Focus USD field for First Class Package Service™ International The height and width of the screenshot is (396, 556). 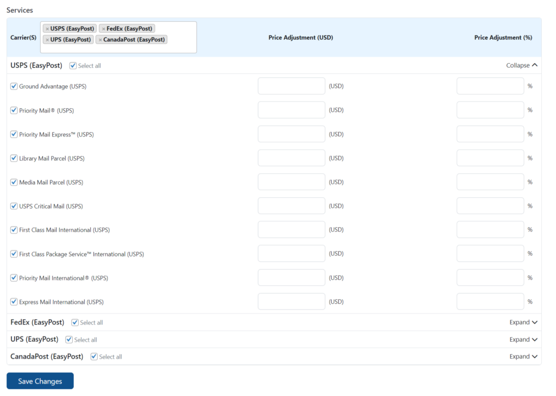coord(292,254)
